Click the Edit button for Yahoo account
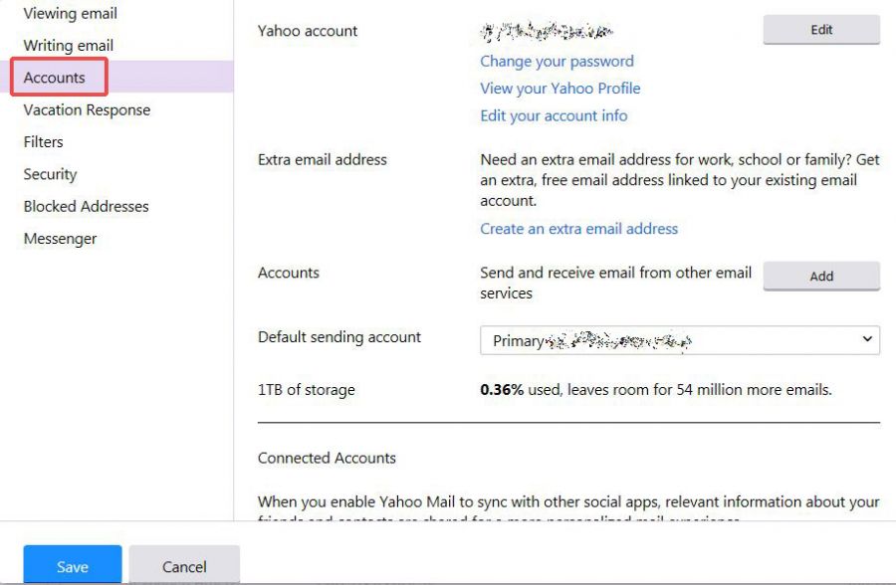 click(x=821, y=30)
